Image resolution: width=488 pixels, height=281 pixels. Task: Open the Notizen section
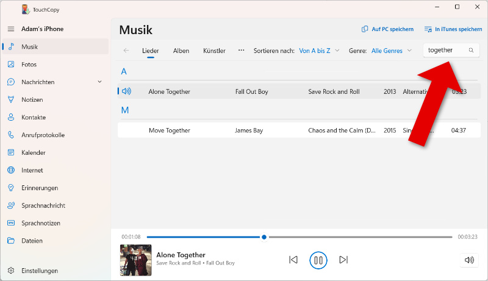pos(33,99)
